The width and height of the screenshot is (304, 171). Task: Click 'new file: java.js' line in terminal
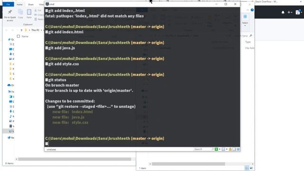point(68,117)
